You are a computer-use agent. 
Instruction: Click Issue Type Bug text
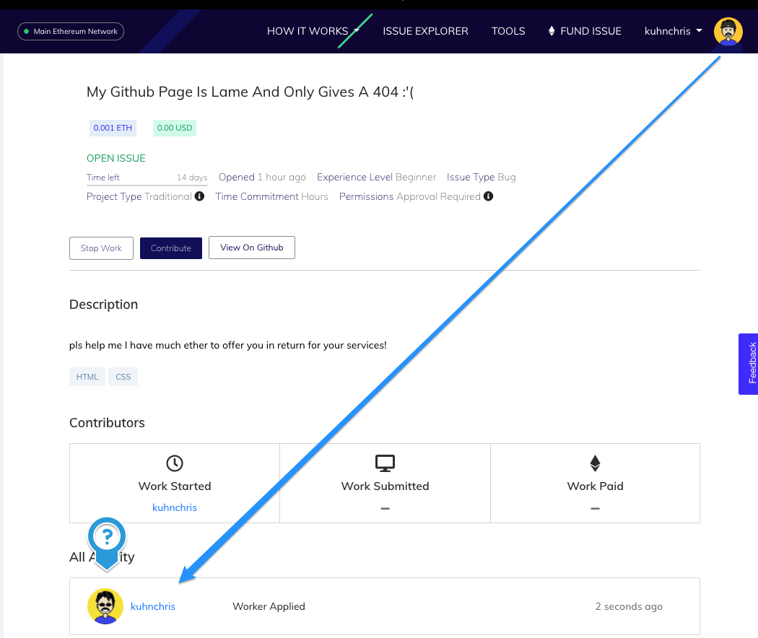tap(481, 177)
